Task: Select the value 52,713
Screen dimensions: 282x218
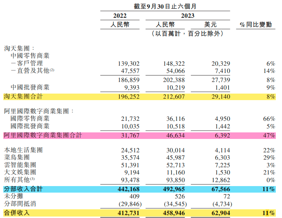Action: coord(176,165)
